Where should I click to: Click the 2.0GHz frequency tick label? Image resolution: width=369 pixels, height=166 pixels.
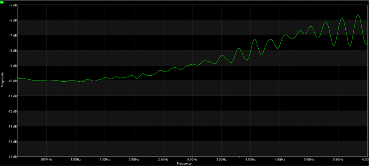click(x=134, y=159)
